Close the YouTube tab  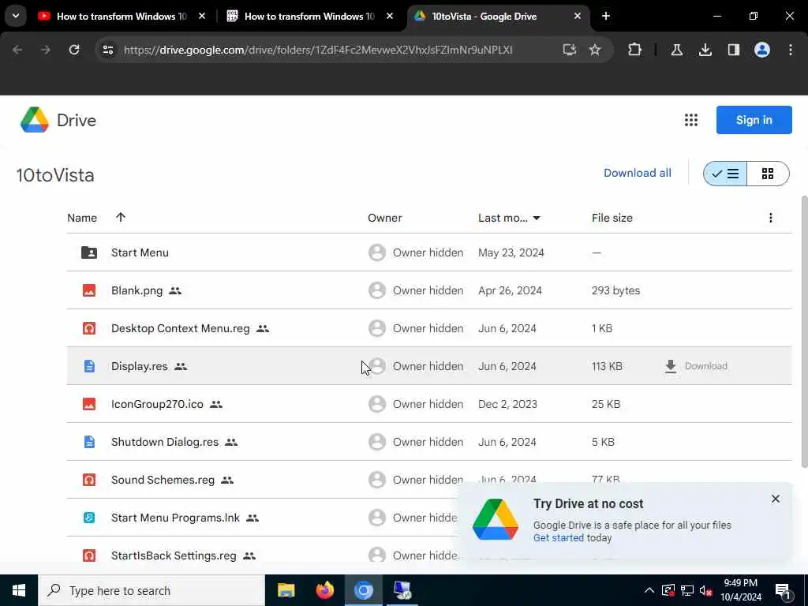tap(202, 17)
